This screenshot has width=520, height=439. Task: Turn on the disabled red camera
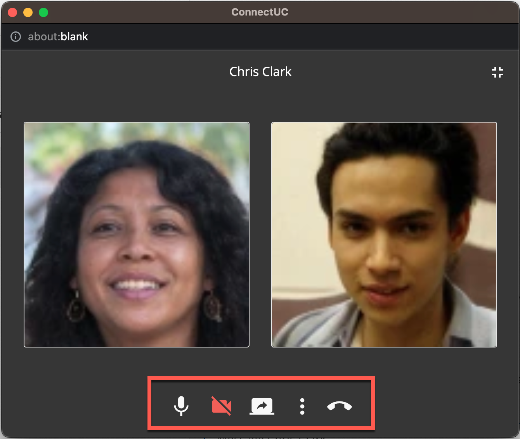(x=221, y=406)
